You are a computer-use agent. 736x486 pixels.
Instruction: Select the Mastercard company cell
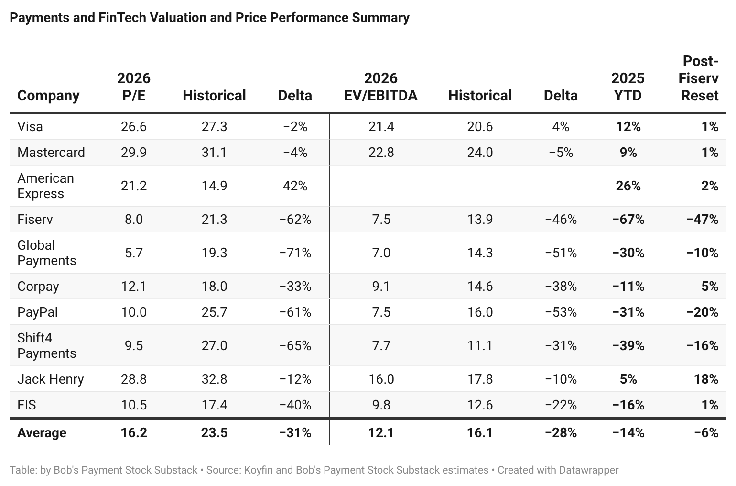51,152
